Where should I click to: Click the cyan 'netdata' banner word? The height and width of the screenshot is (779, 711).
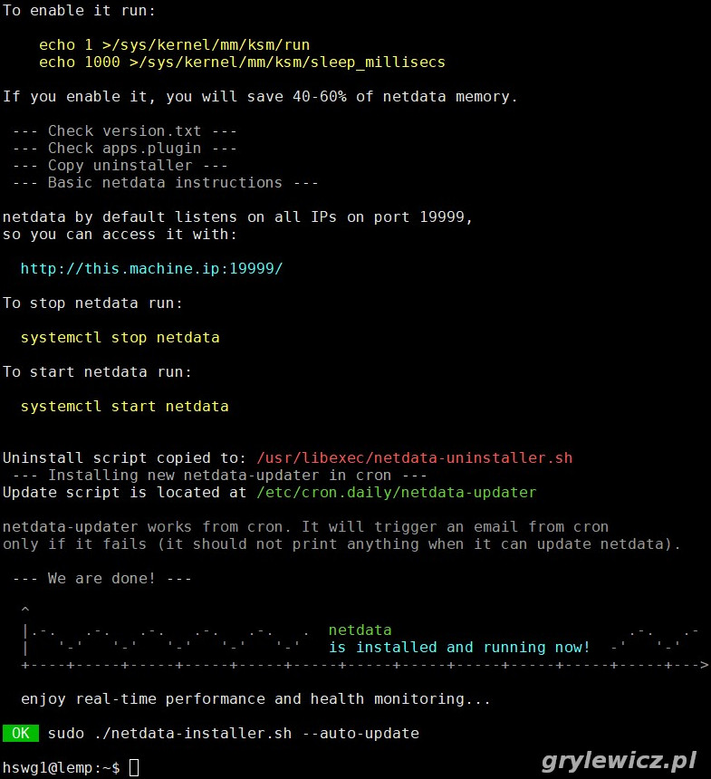click(x=360, y=630)
